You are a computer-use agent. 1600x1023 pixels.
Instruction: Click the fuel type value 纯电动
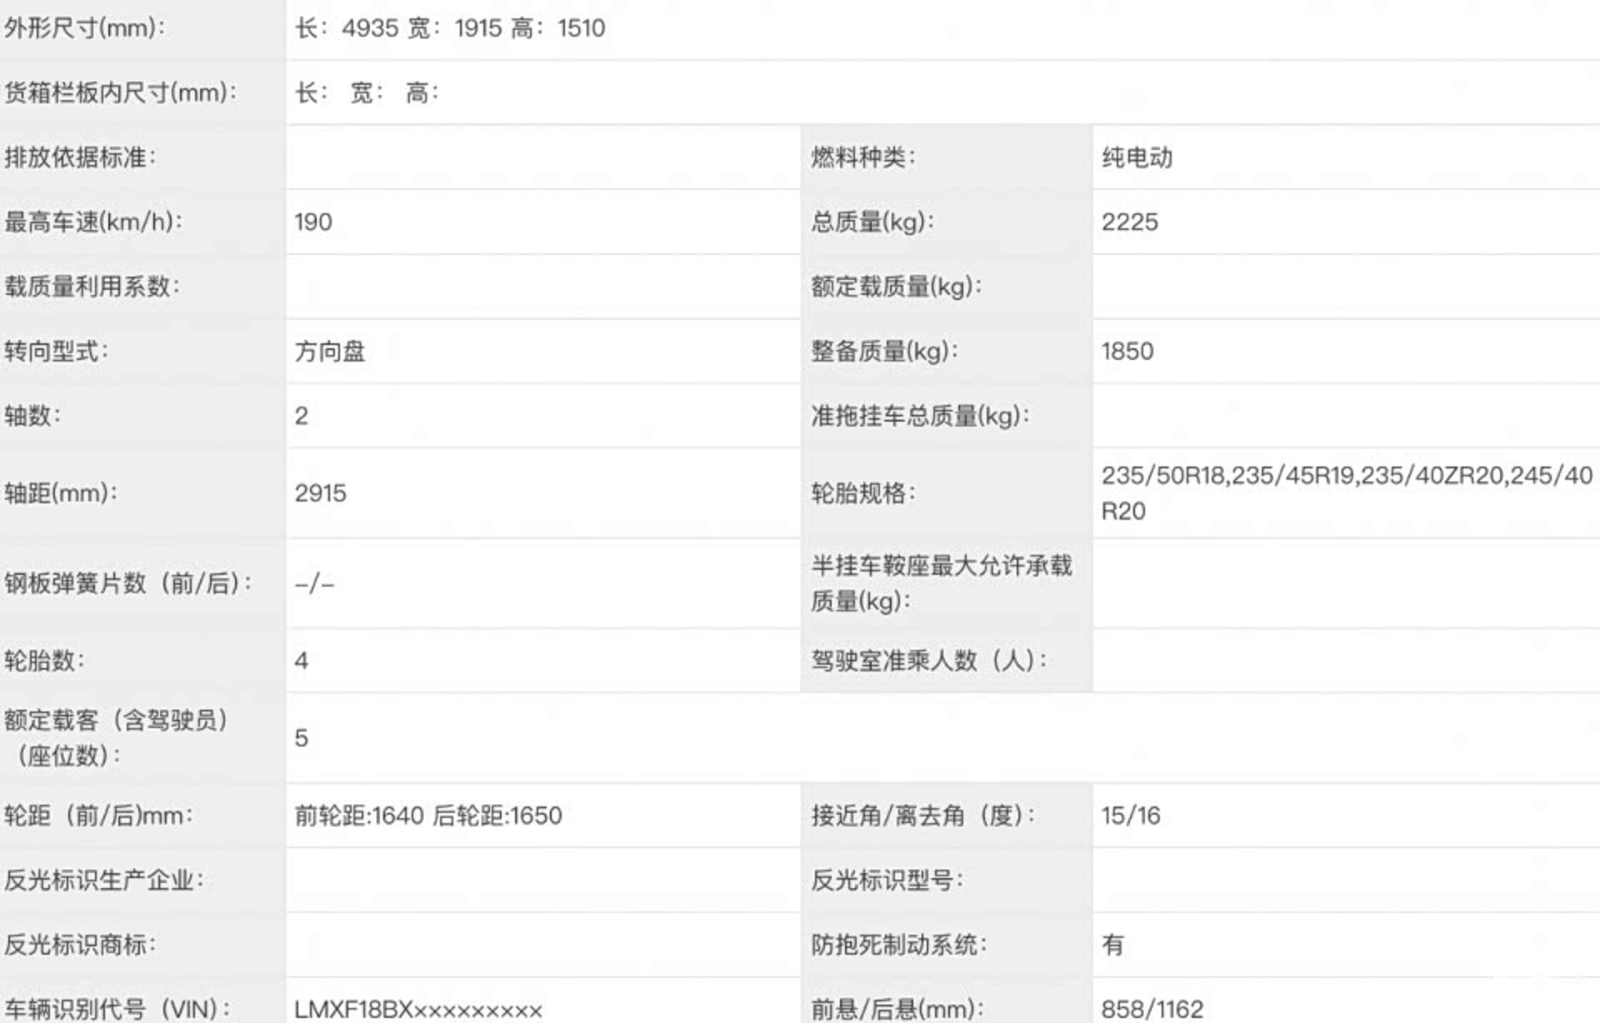tap(1137, 157)
